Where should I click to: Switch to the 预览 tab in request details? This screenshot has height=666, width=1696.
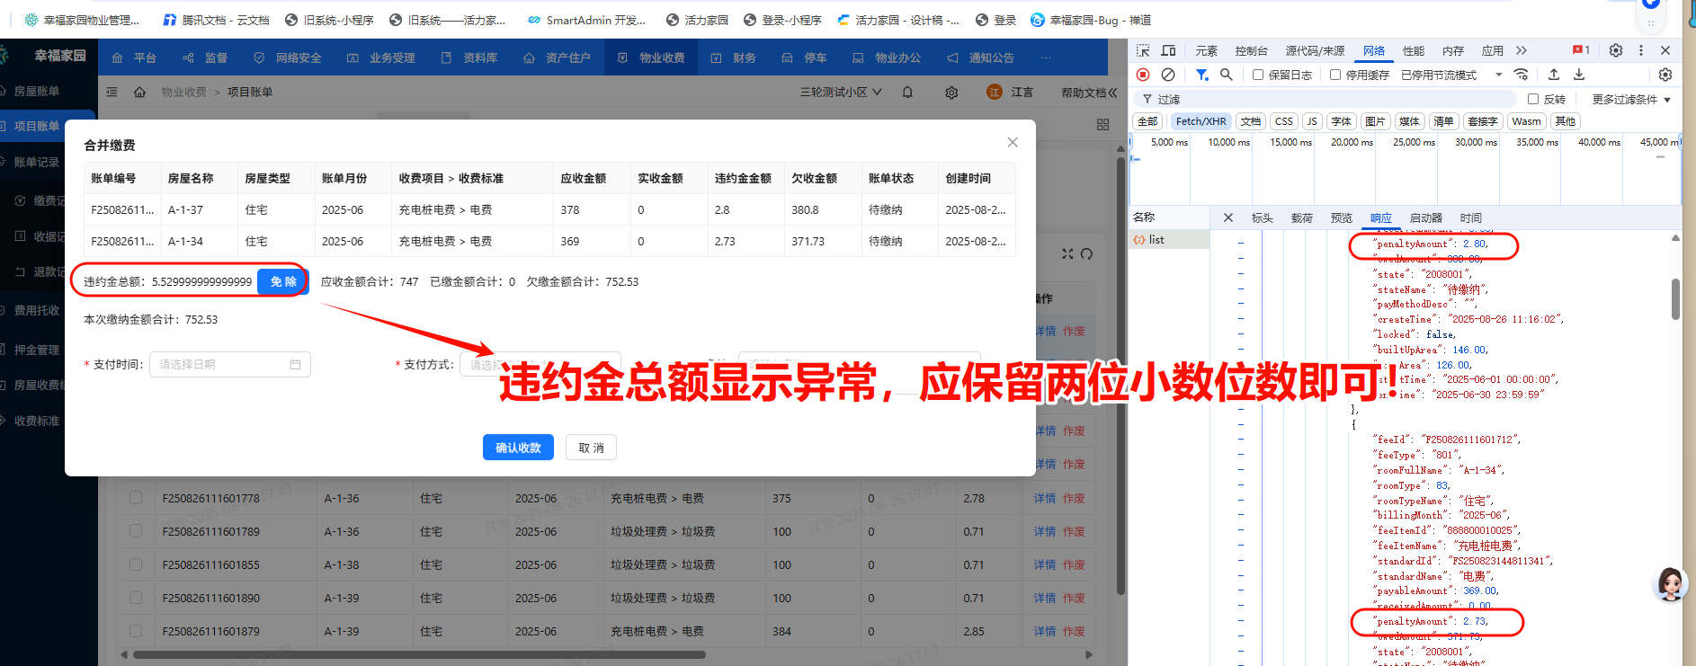[1341, 218]
